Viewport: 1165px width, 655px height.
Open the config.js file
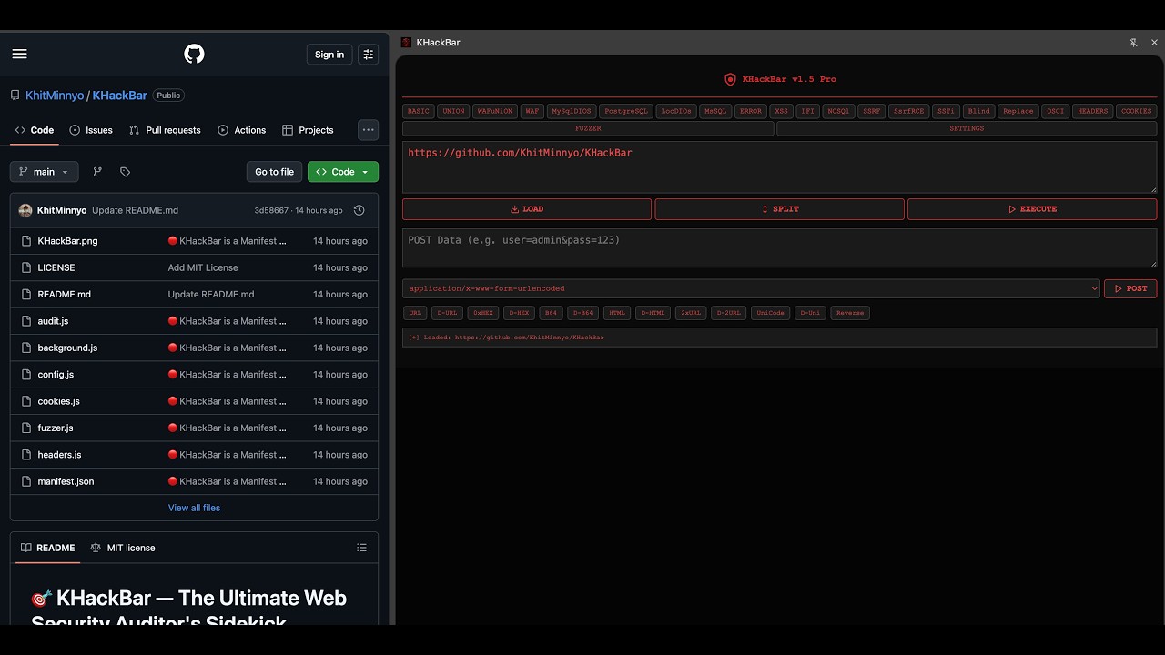pos(56,375)
